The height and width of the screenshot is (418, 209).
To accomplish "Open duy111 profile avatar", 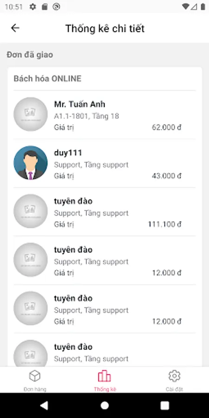I will [x=31, y=163].
